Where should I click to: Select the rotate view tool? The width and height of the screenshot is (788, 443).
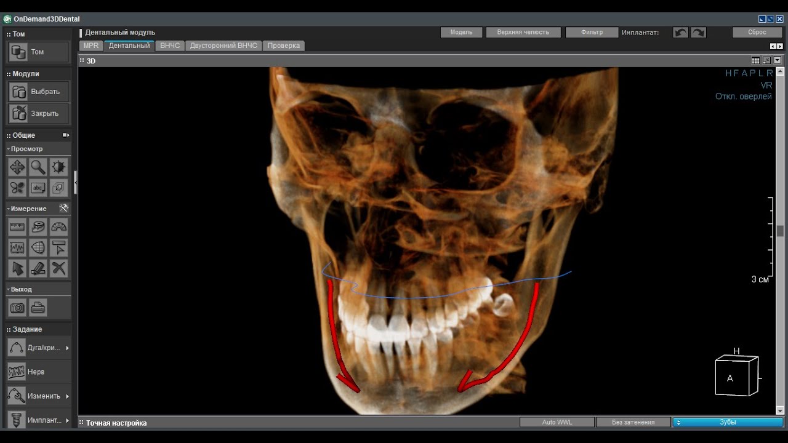coord(17,188)
